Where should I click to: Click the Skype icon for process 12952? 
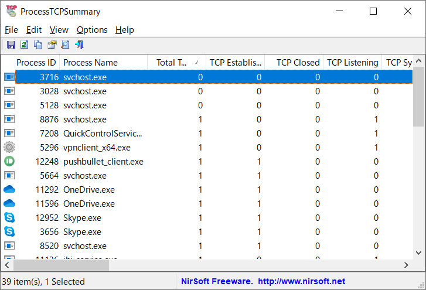(9, 218)
